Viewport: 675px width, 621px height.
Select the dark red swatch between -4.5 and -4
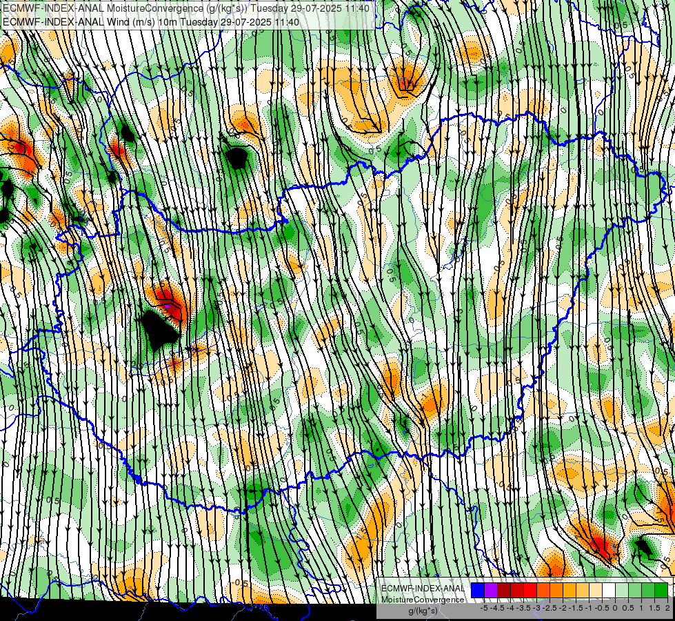point(504,591)
